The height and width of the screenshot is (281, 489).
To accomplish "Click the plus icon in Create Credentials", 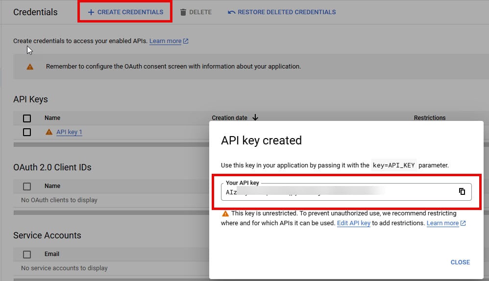I will [91, 12].
